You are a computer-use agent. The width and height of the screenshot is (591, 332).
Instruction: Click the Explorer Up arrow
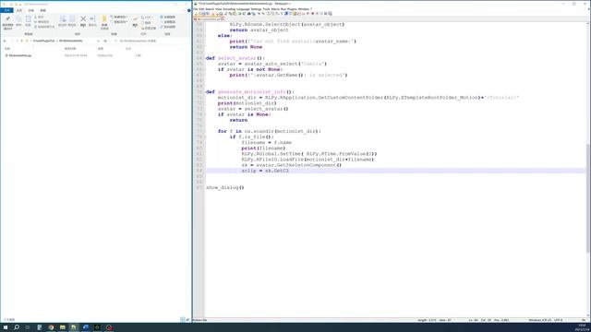pyautogui.click(x=22, y=41)
